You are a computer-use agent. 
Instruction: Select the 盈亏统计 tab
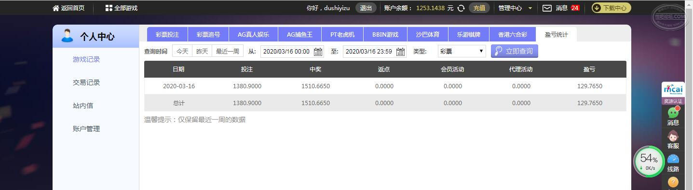(557, 35)
